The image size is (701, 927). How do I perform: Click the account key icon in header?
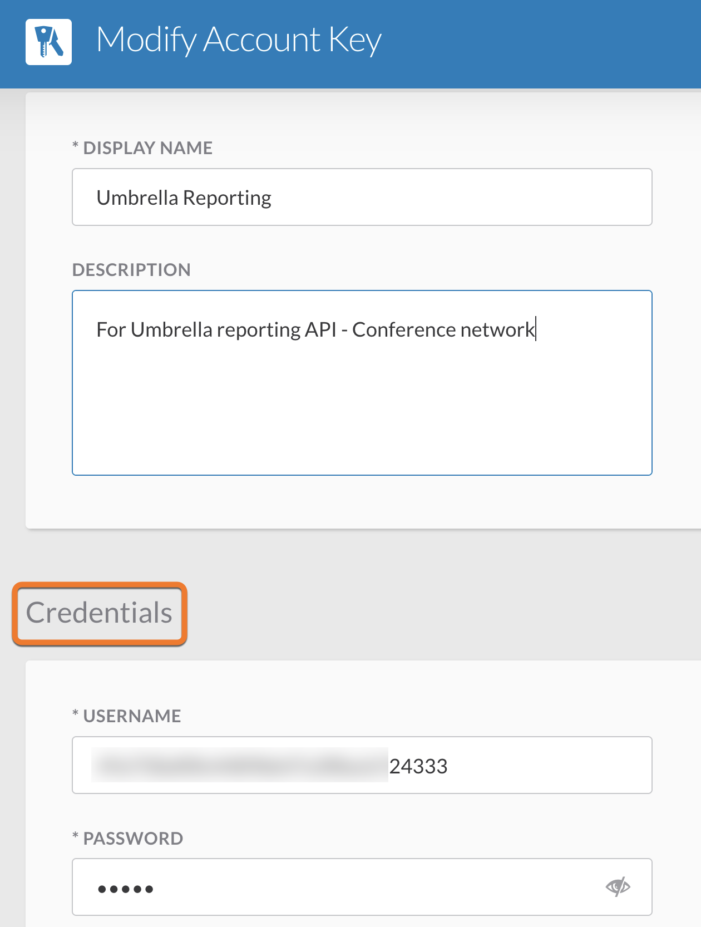click(x=48, y=42)
